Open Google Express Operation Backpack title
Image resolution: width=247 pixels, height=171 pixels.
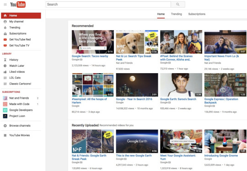tap(221, 101)
